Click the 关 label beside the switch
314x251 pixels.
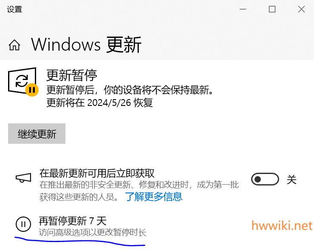point(291,180)
